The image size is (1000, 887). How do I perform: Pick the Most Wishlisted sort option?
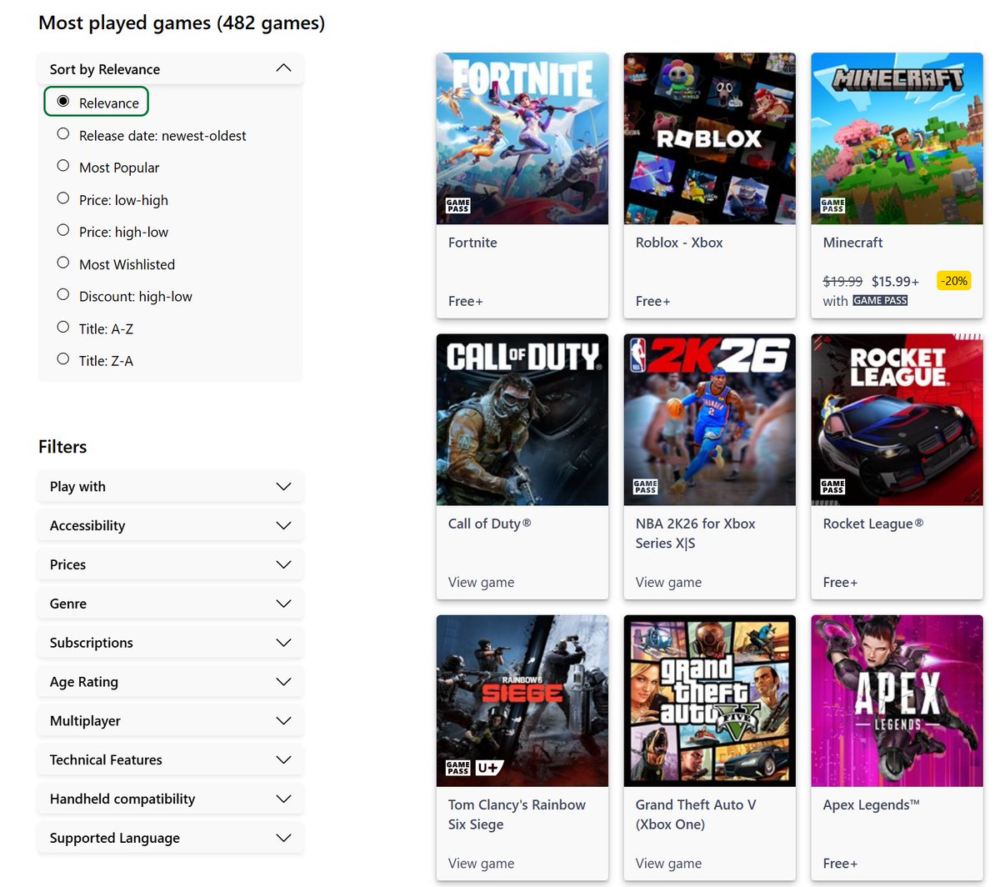pyautogui.click(x=63, y=262)
